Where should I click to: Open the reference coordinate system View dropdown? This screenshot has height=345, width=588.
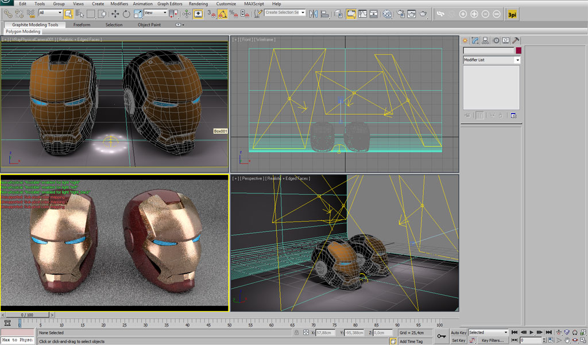click(x=155, y=13)
